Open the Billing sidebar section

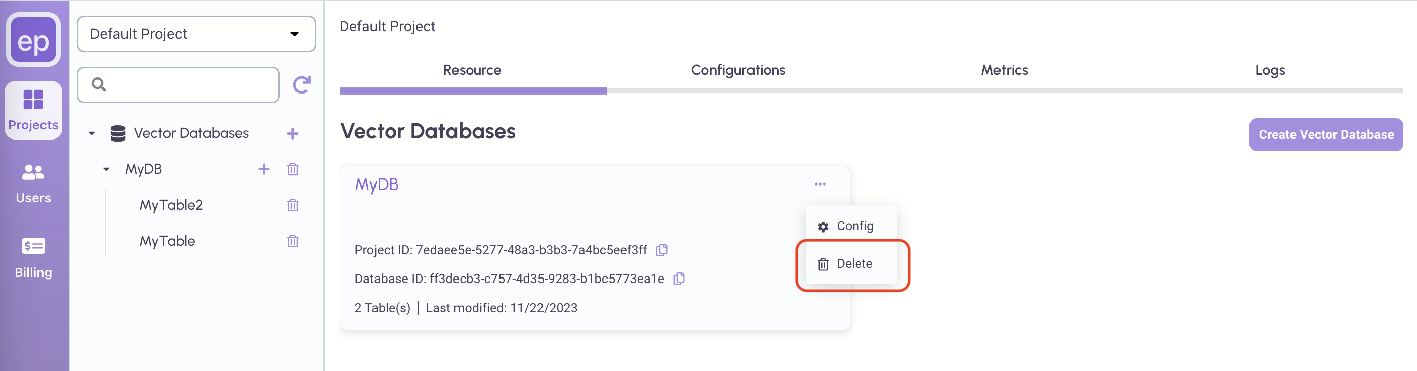point(33,257)
